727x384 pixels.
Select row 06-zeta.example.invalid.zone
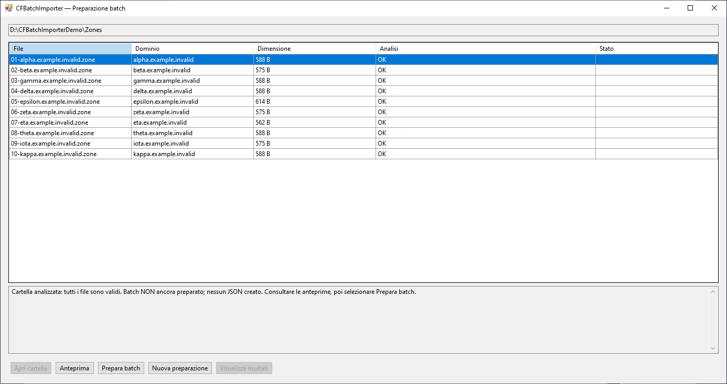click(363, 112)
